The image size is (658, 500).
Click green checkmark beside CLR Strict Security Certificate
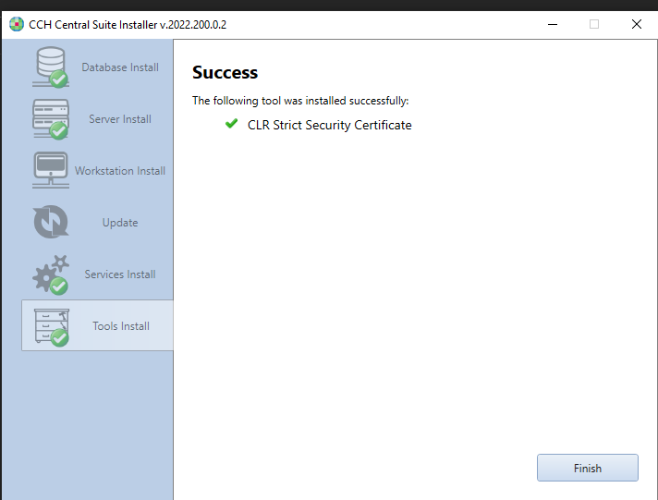pos(231,124)
